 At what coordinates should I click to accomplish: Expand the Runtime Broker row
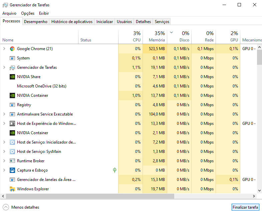pos(4,161)
